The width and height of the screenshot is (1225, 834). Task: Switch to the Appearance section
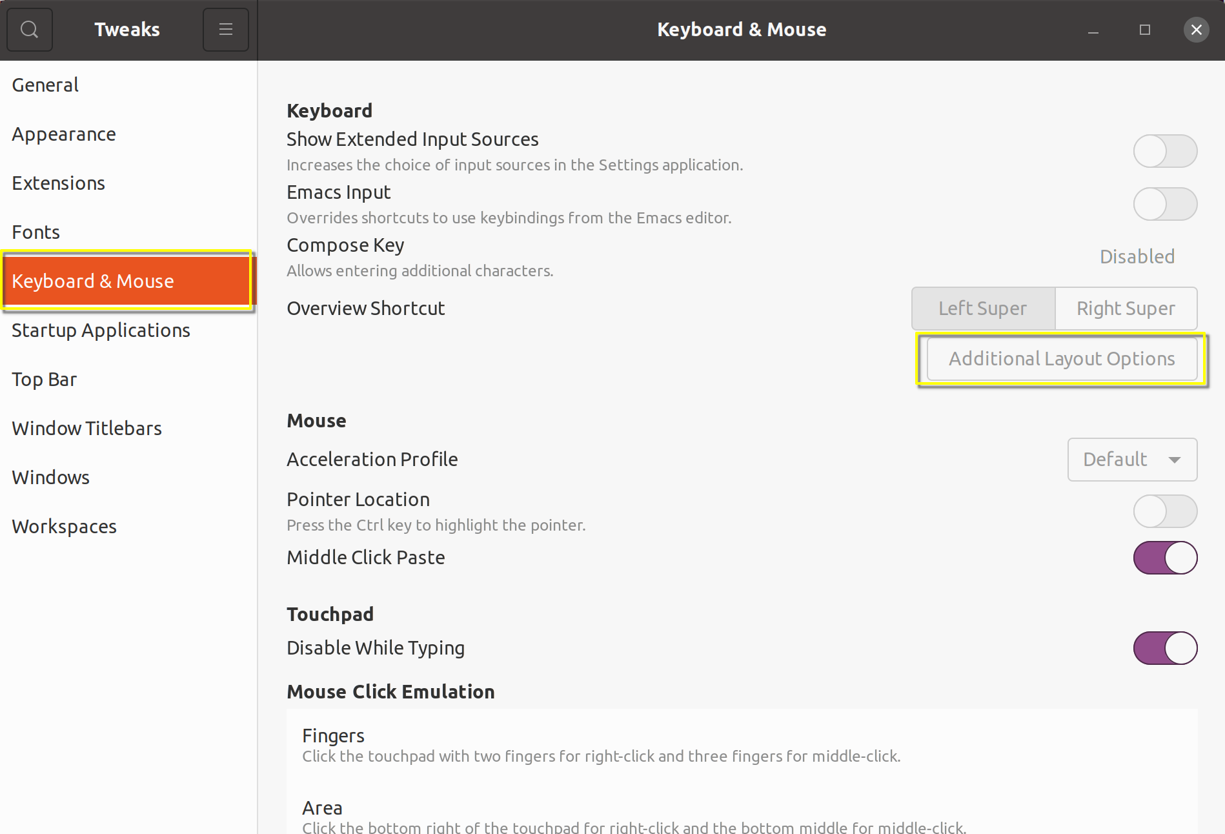[x=64, y=134]
